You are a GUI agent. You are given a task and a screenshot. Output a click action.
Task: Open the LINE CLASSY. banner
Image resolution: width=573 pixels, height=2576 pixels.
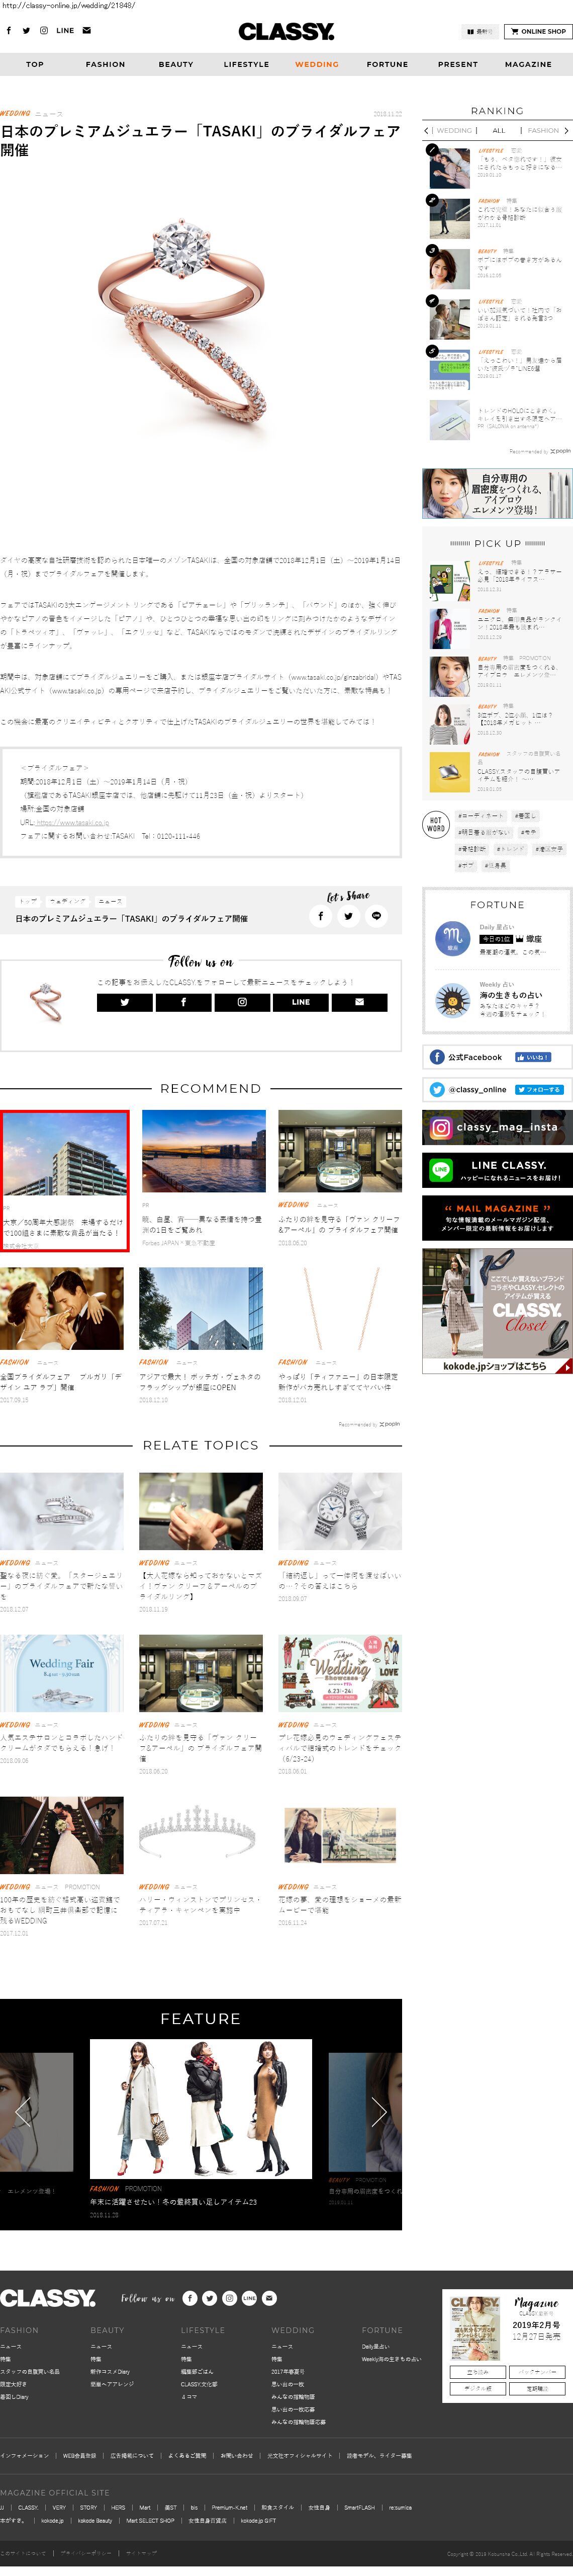pos(497,1170)
